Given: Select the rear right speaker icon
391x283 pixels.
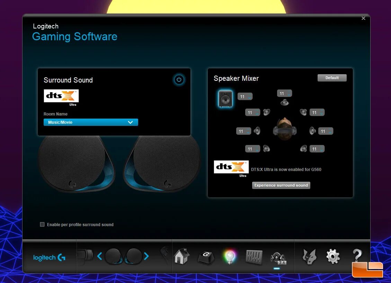Looking at the screenshot, I should pos(303,149).
